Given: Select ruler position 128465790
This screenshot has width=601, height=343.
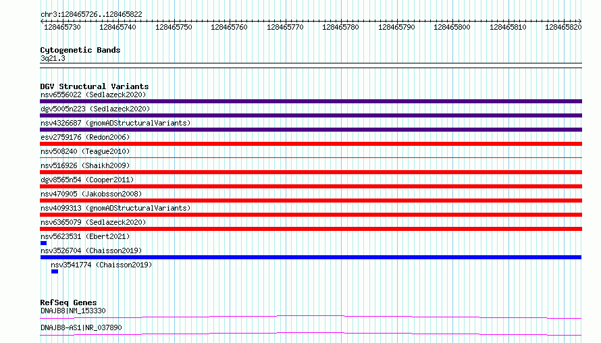Looking at the screenshot, I should [396, 27].
